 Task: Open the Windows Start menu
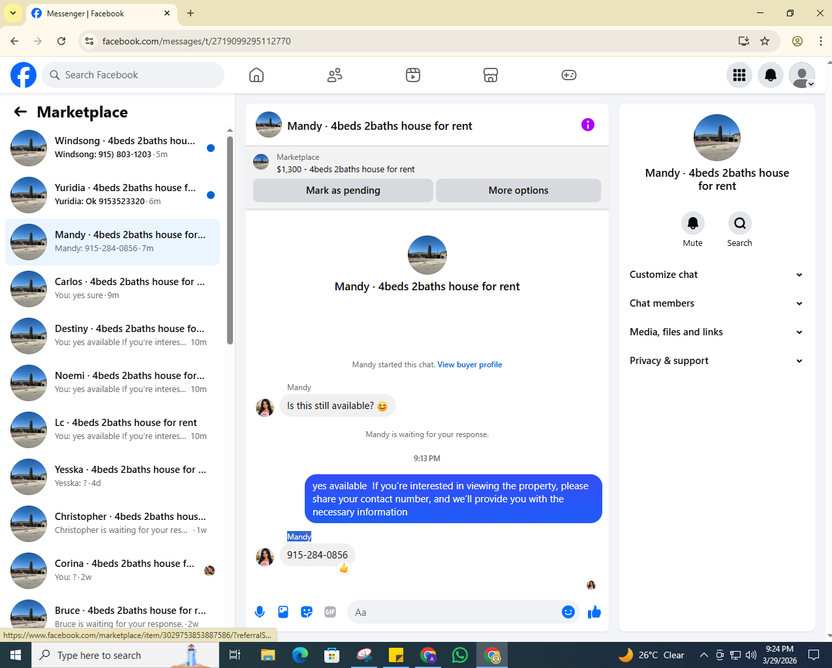[x=16, y=655]
